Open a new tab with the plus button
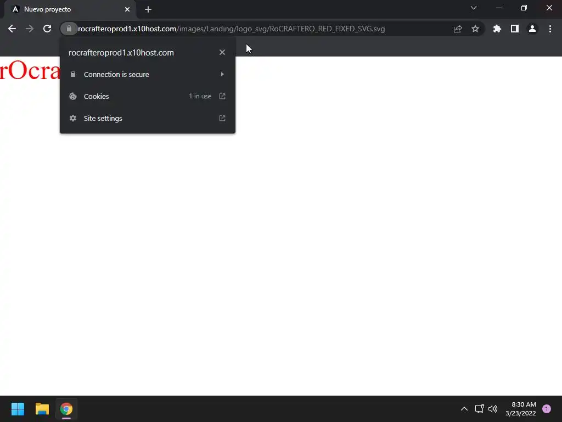Image resolution: width=562 pixels, height=422 pixels. pyautogui.click(x=148, y=9)
